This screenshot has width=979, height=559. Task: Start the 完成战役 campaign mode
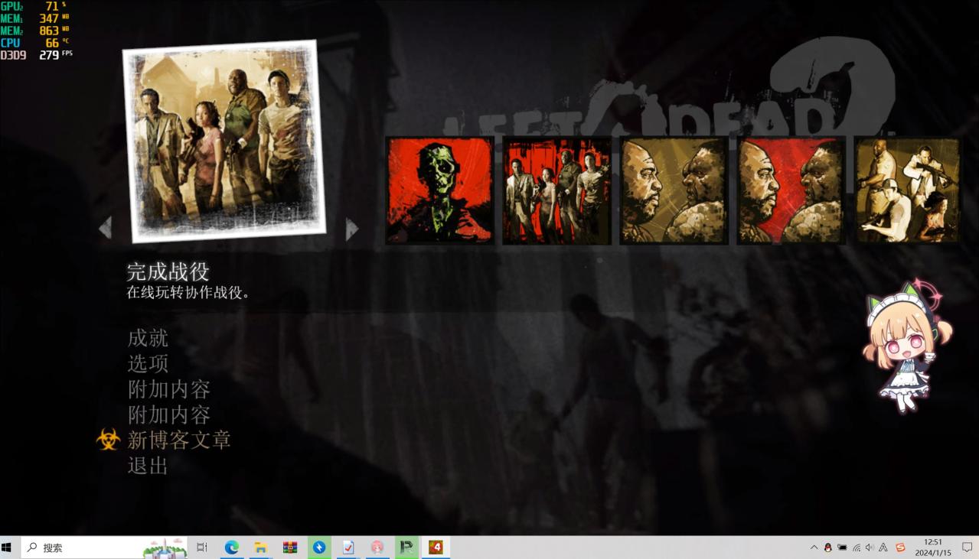168,271
